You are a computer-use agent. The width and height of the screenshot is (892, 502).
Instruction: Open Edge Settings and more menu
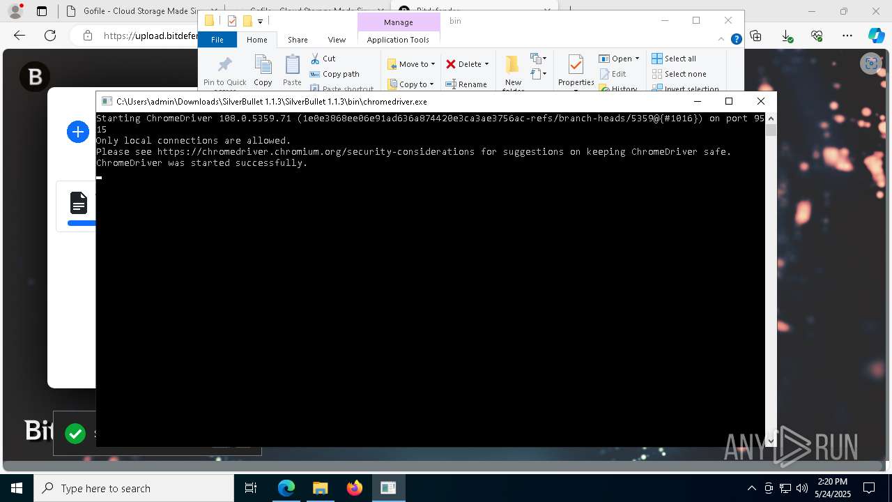pyautogui.click(x=847, y=36)
